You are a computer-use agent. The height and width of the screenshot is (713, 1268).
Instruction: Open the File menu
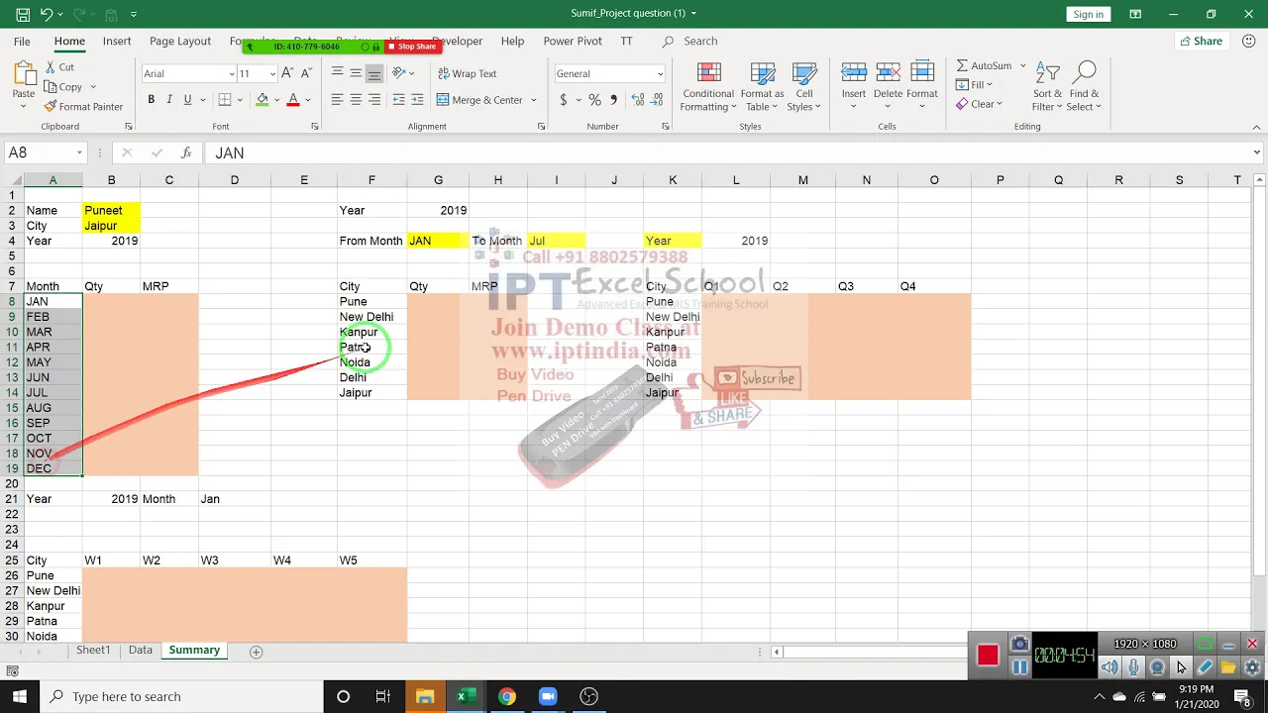22,42
